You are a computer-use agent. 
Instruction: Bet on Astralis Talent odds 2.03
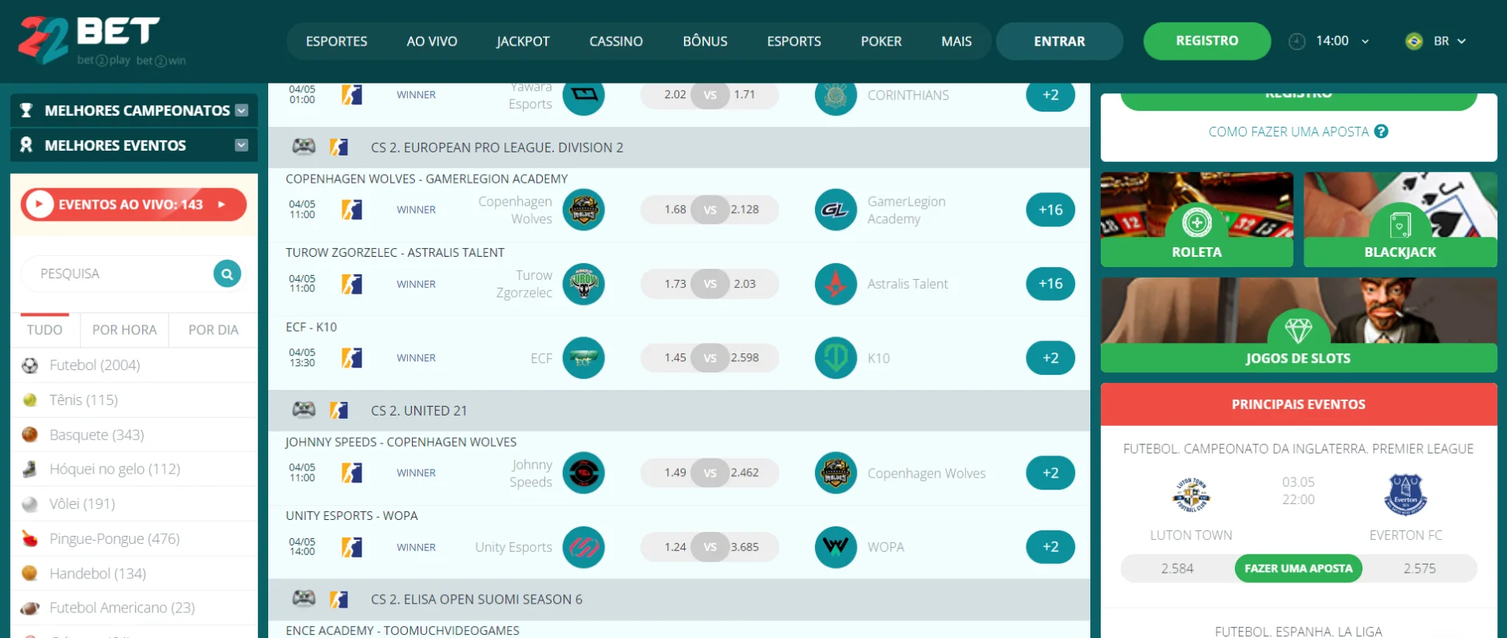click(745, 284)
